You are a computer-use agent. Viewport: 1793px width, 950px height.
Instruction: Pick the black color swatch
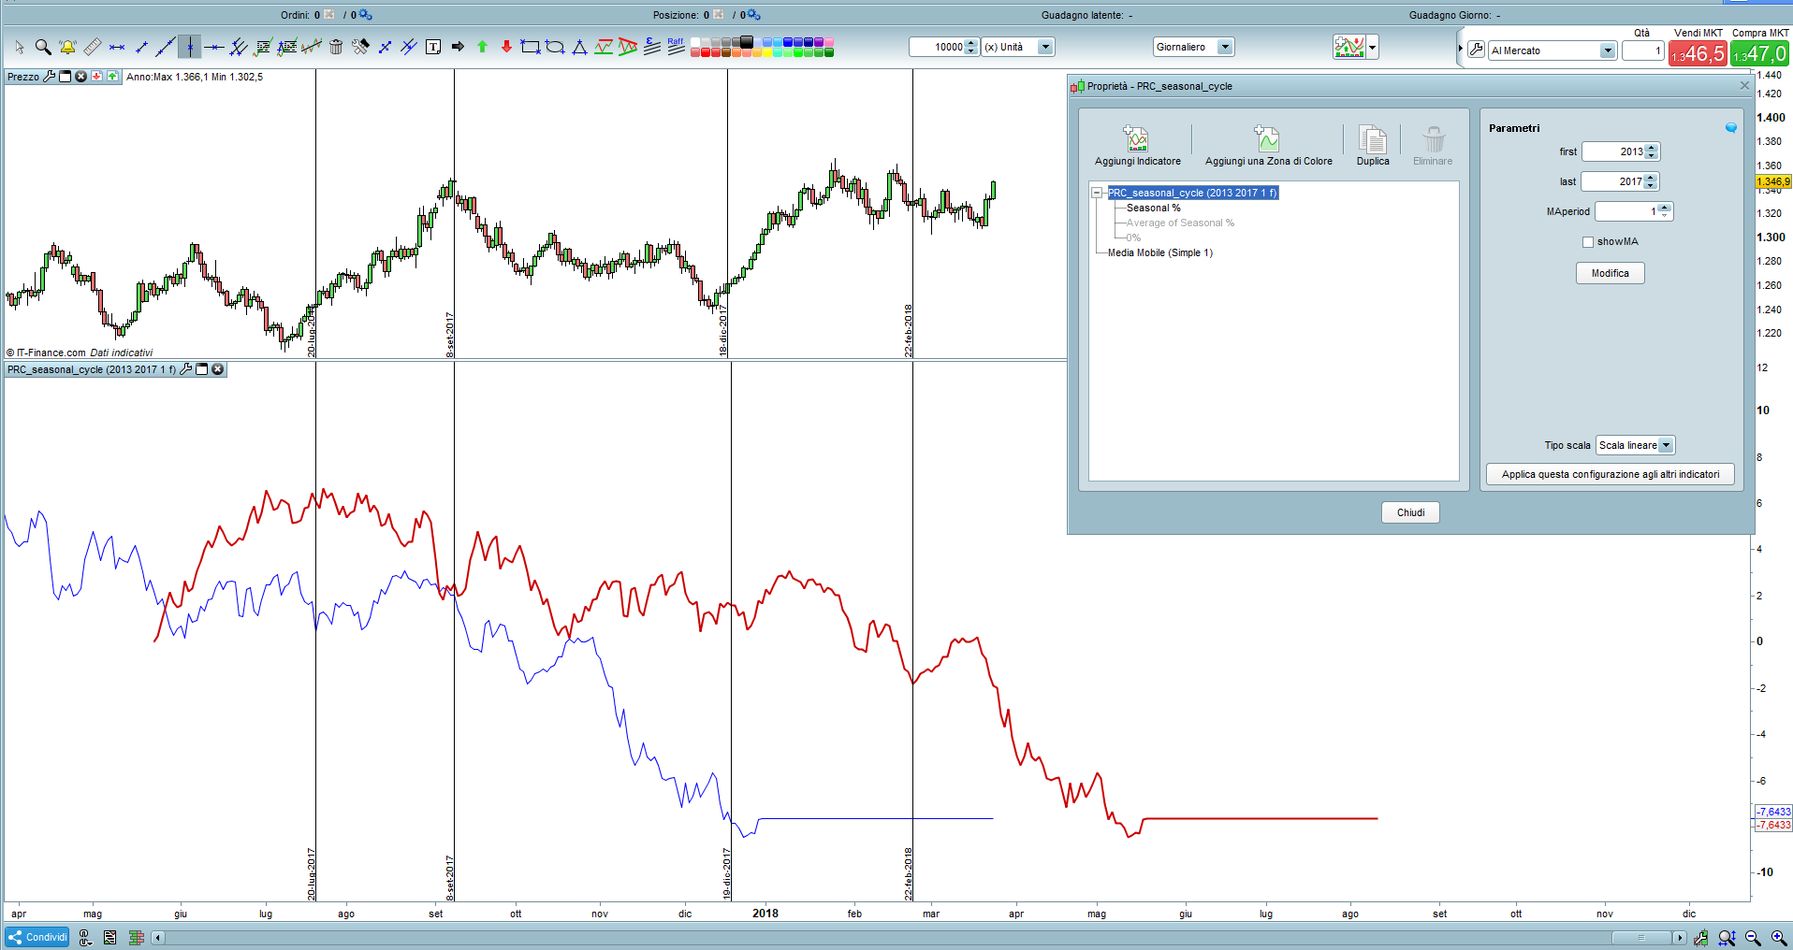747,41
